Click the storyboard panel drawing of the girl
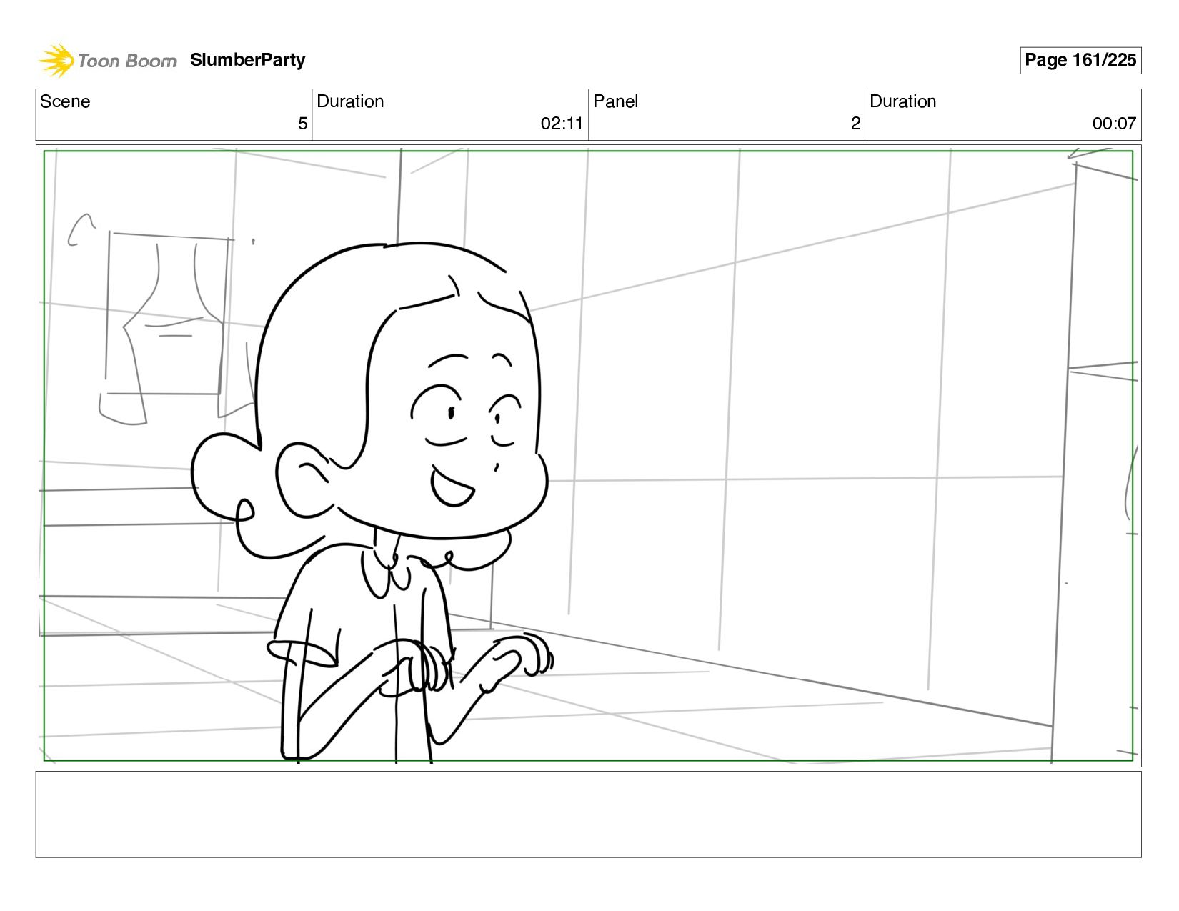Image resolution: width=1179 pixels, height=911 pixels. 588,456
